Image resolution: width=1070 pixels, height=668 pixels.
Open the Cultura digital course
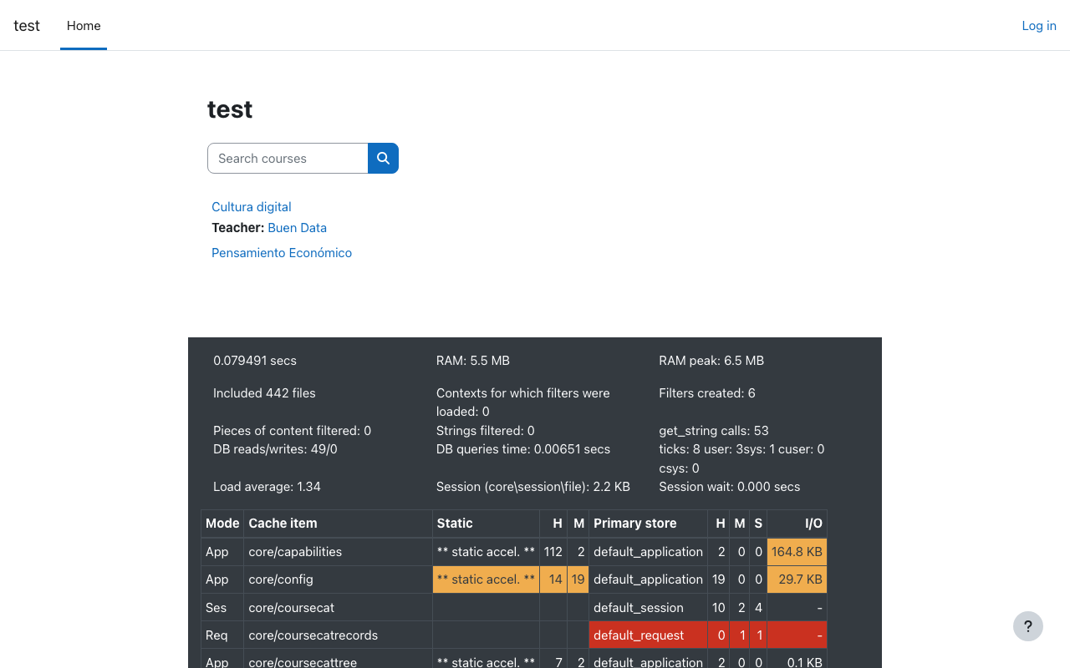(251, 207)
